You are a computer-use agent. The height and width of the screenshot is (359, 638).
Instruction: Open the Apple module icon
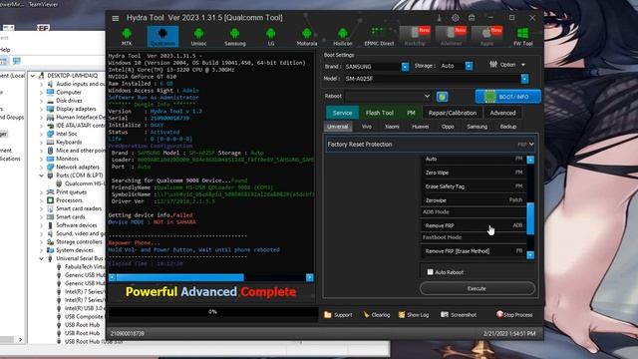(487, 37)
